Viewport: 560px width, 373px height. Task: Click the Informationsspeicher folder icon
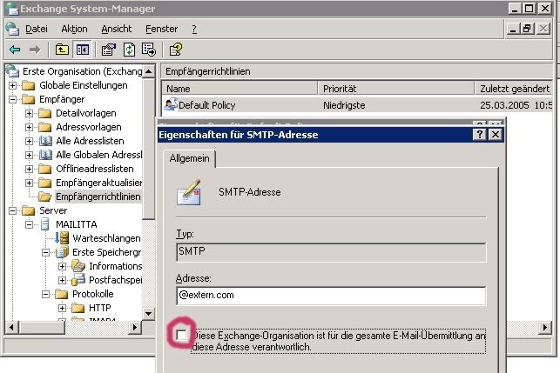78,266
